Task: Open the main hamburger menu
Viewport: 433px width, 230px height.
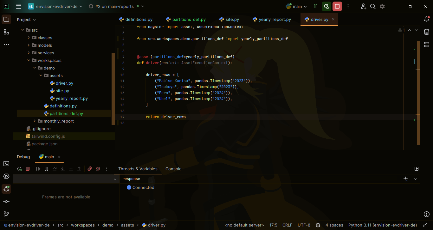Action: [x=19, y=6]
